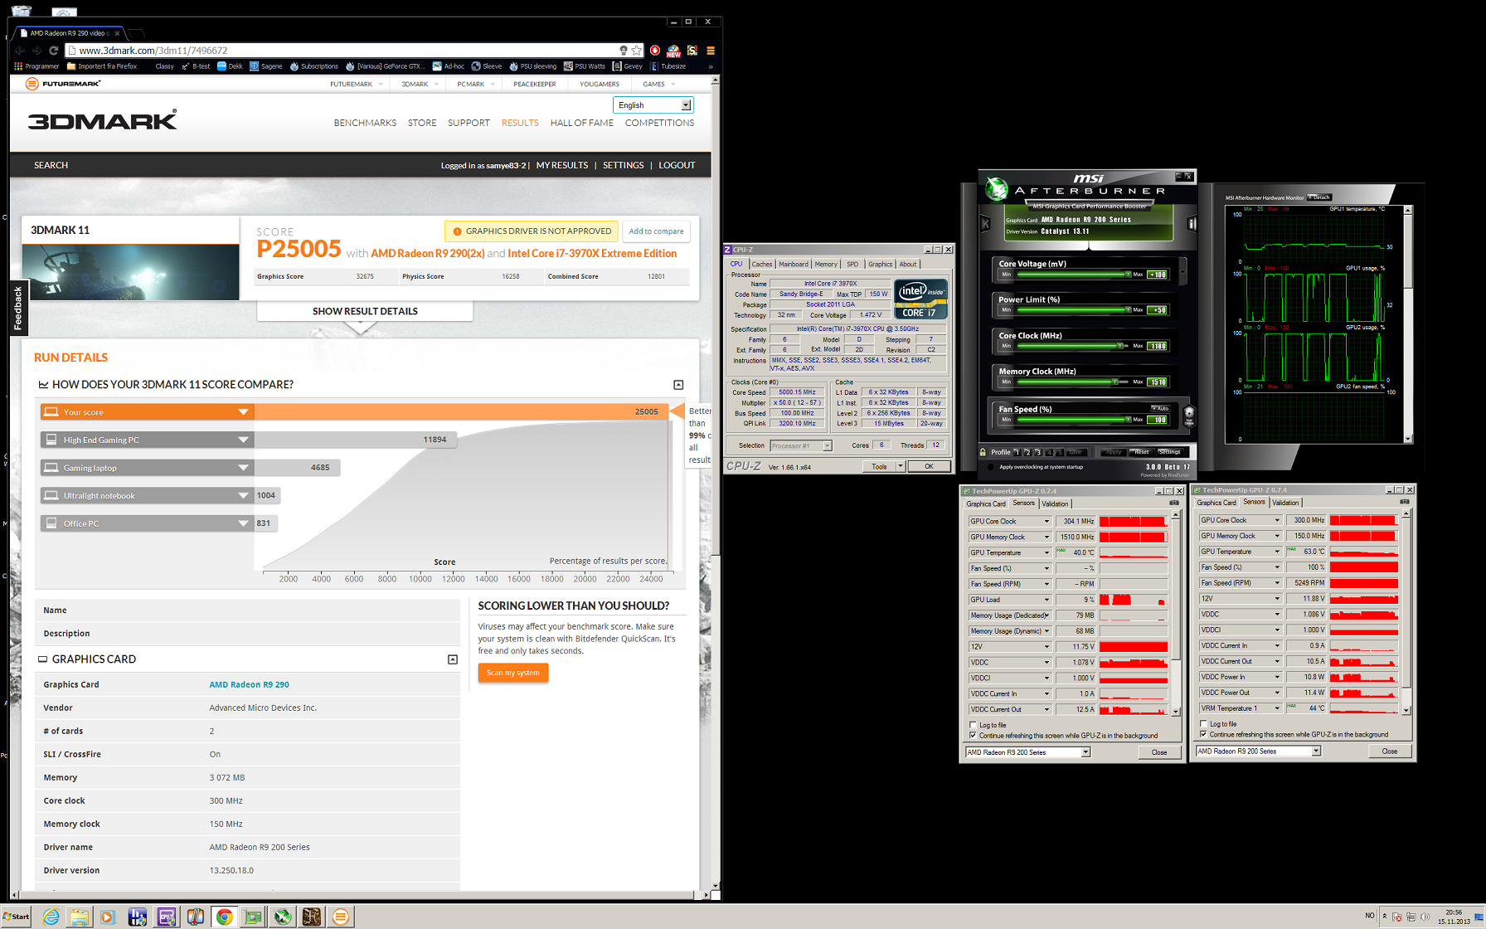Toggle Auto fan speed in Afterburner

click(1160, 408)
